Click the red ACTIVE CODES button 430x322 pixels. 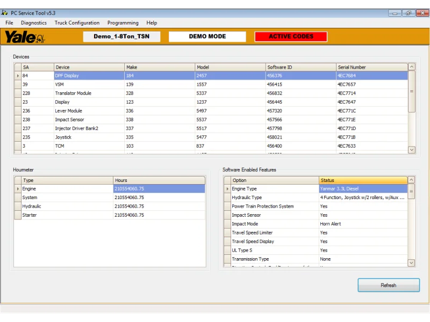(291, 36)
